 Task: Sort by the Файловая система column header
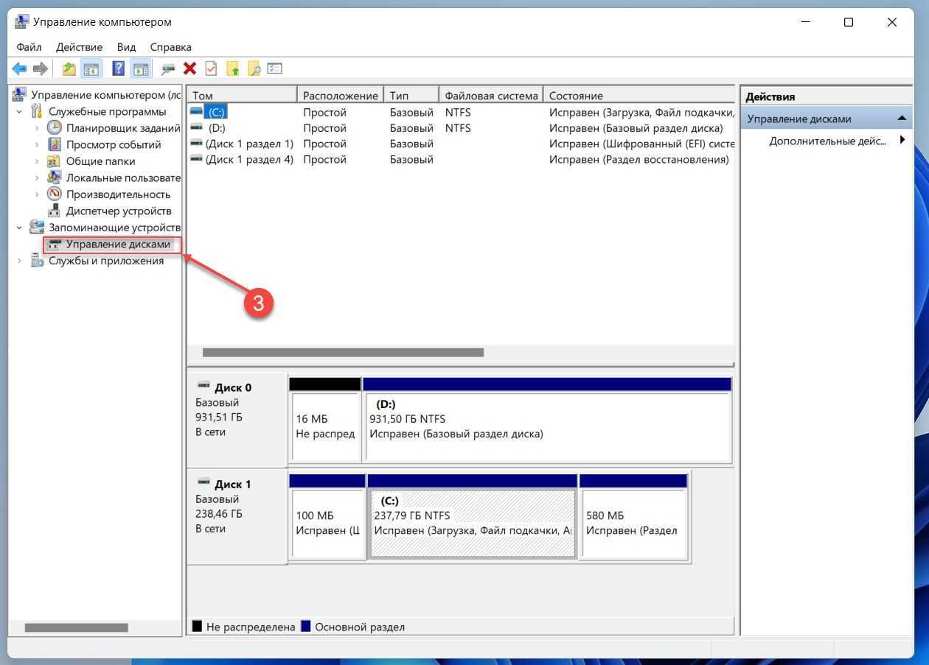click(491, 95)
